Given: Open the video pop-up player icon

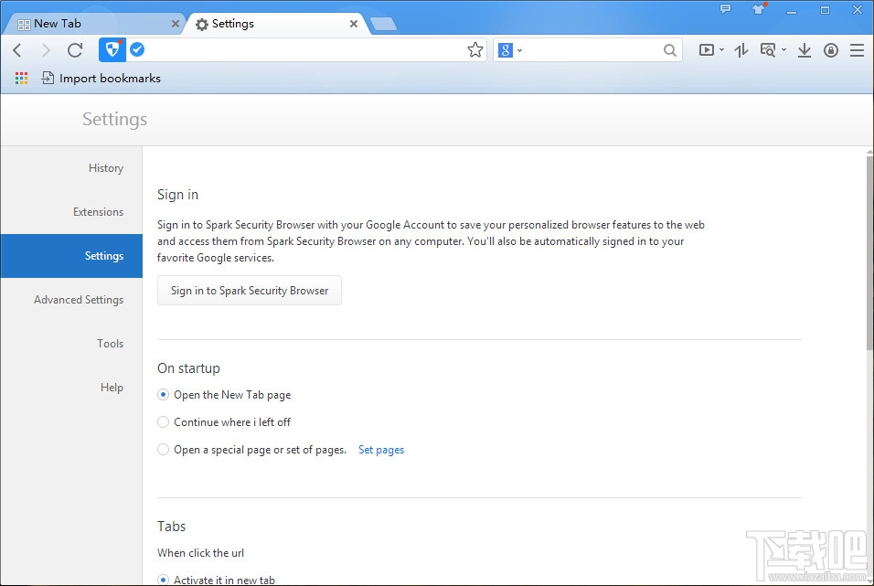Looking at the screenshot, I should click(706, 49).
